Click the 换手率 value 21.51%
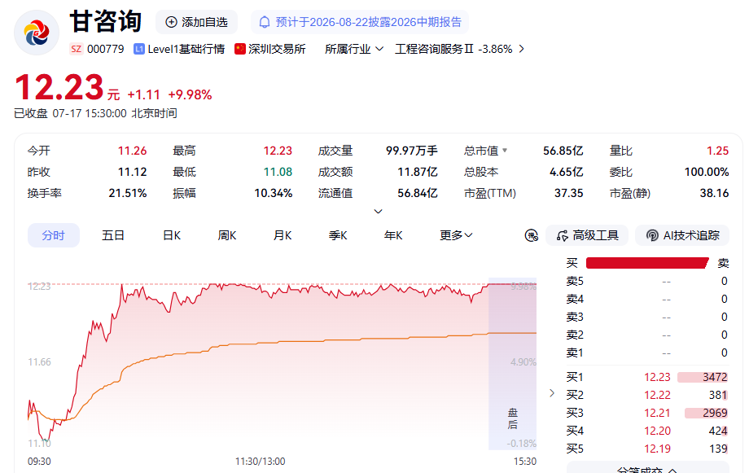Image resolution: width=749 pixels, height=473 pixels. [128, 194]
